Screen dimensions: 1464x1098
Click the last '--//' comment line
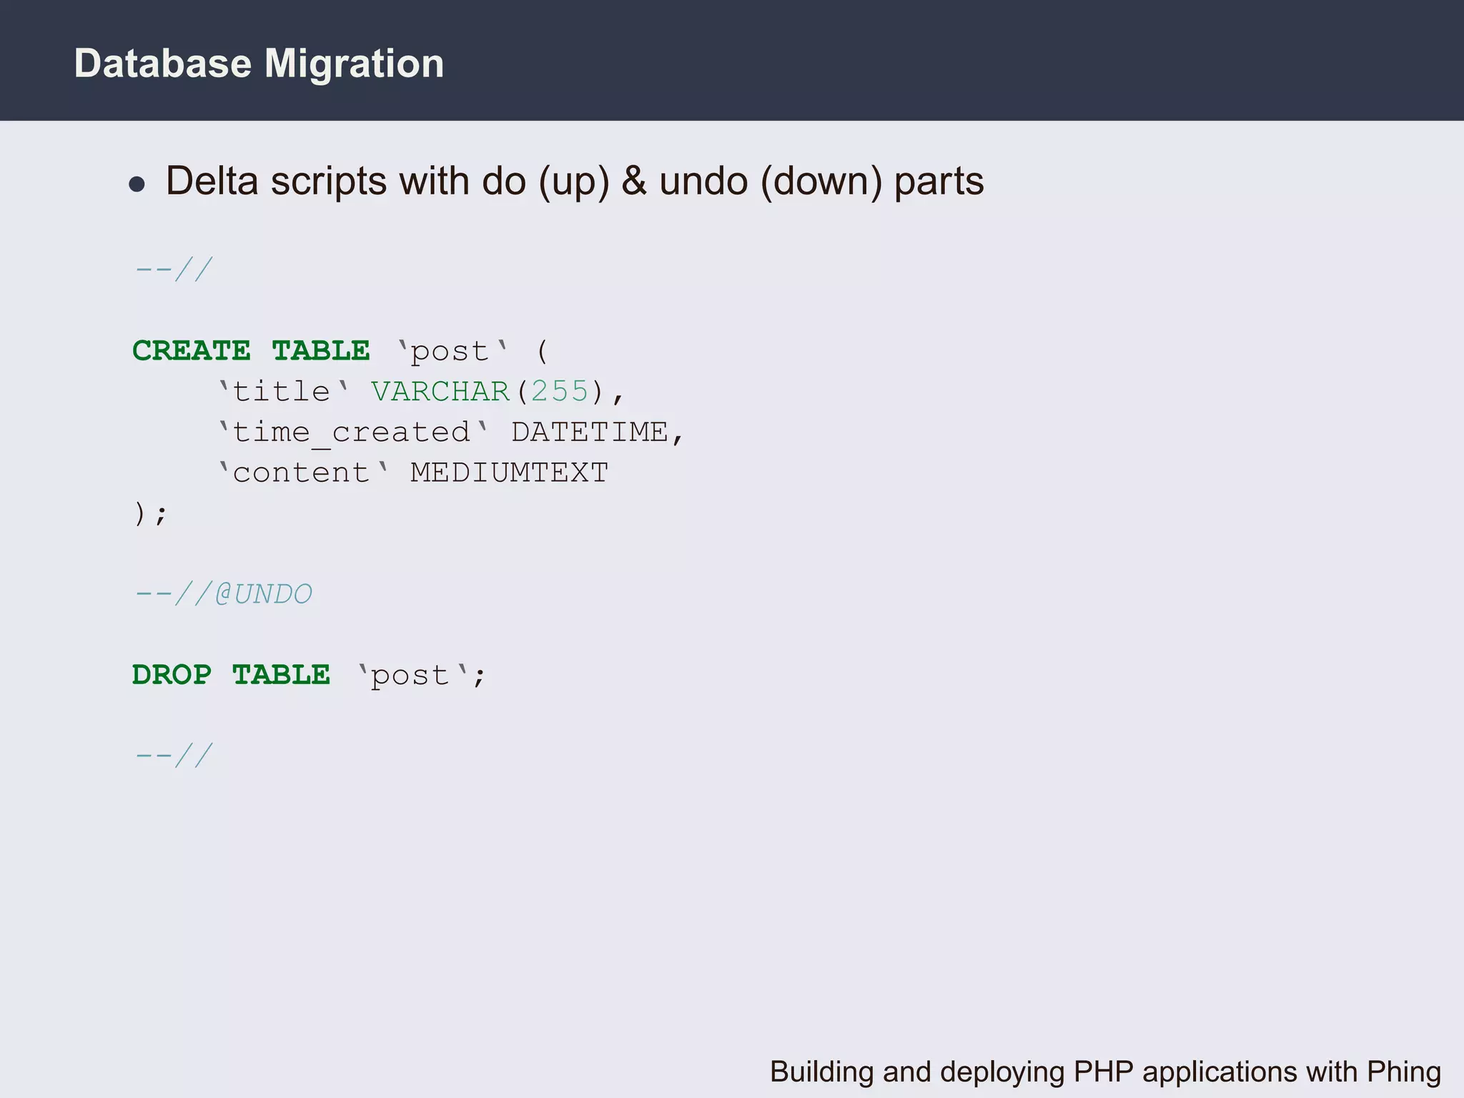174,756
